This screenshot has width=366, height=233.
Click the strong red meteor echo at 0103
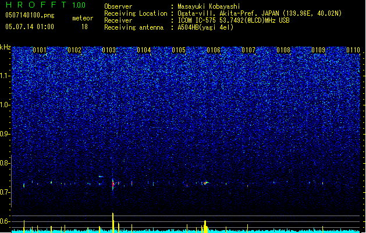[x=113, y=185]
